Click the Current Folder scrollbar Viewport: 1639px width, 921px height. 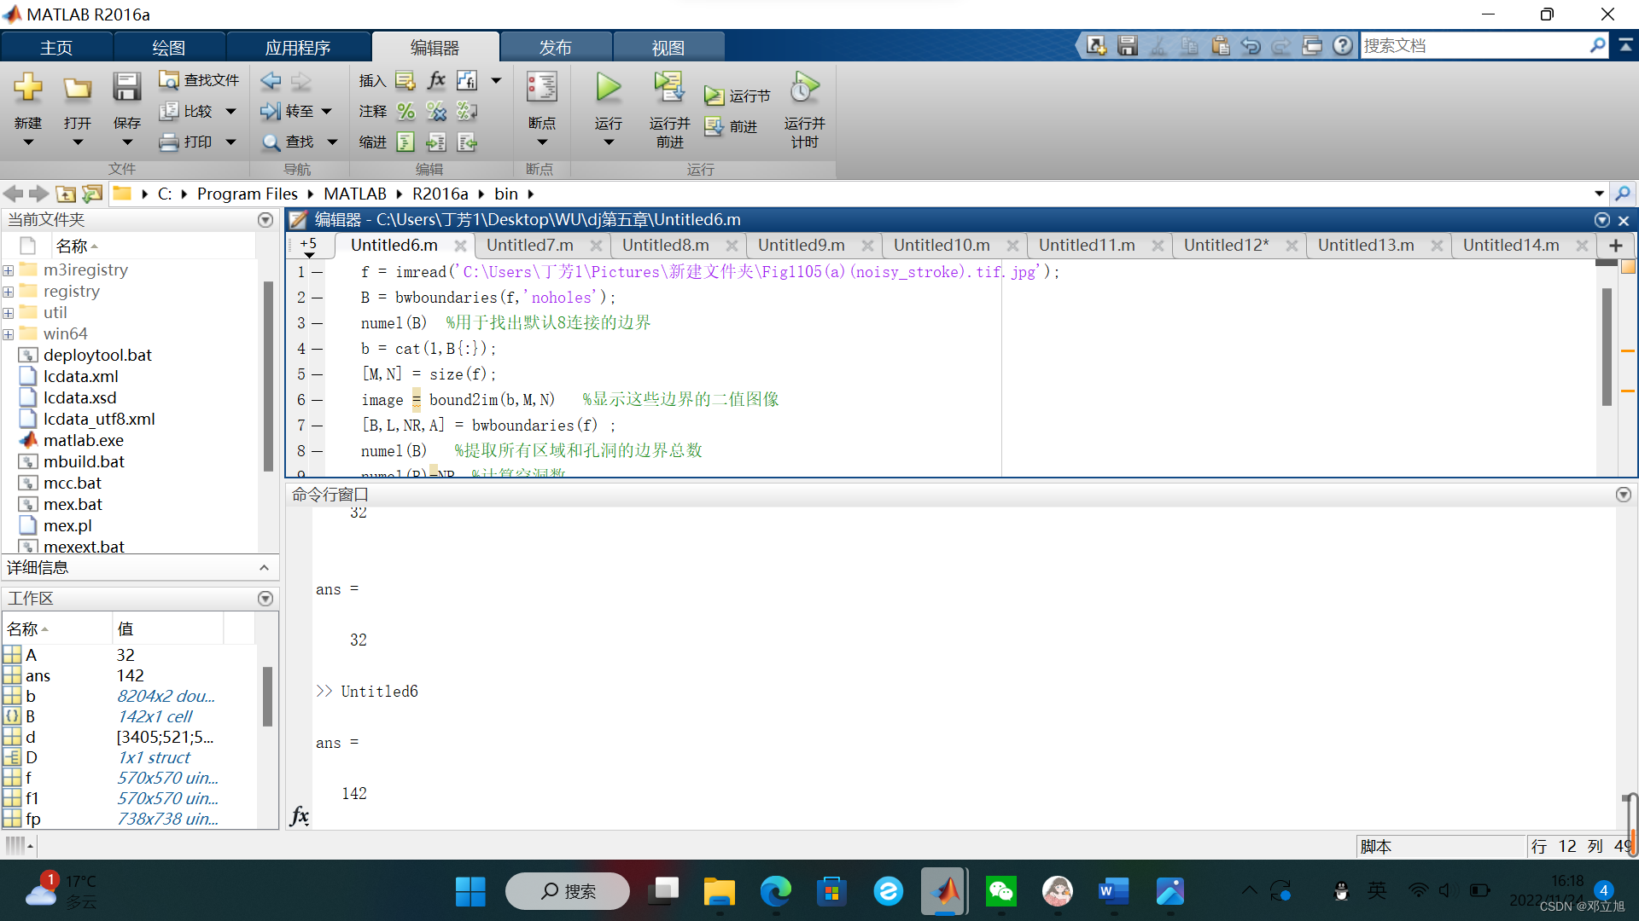(x=269, y=375)
